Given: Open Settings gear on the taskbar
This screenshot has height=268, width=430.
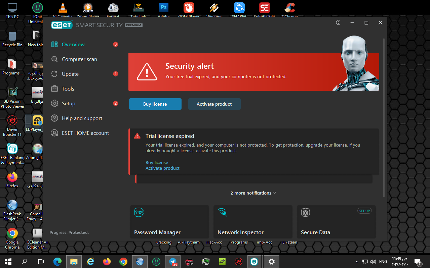Looking at the screenshot, I should pos(272,261).
